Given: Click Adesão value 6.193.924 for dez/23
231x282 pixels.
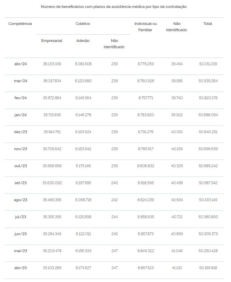Looking at the screenshot, I should tap(83, 132).
